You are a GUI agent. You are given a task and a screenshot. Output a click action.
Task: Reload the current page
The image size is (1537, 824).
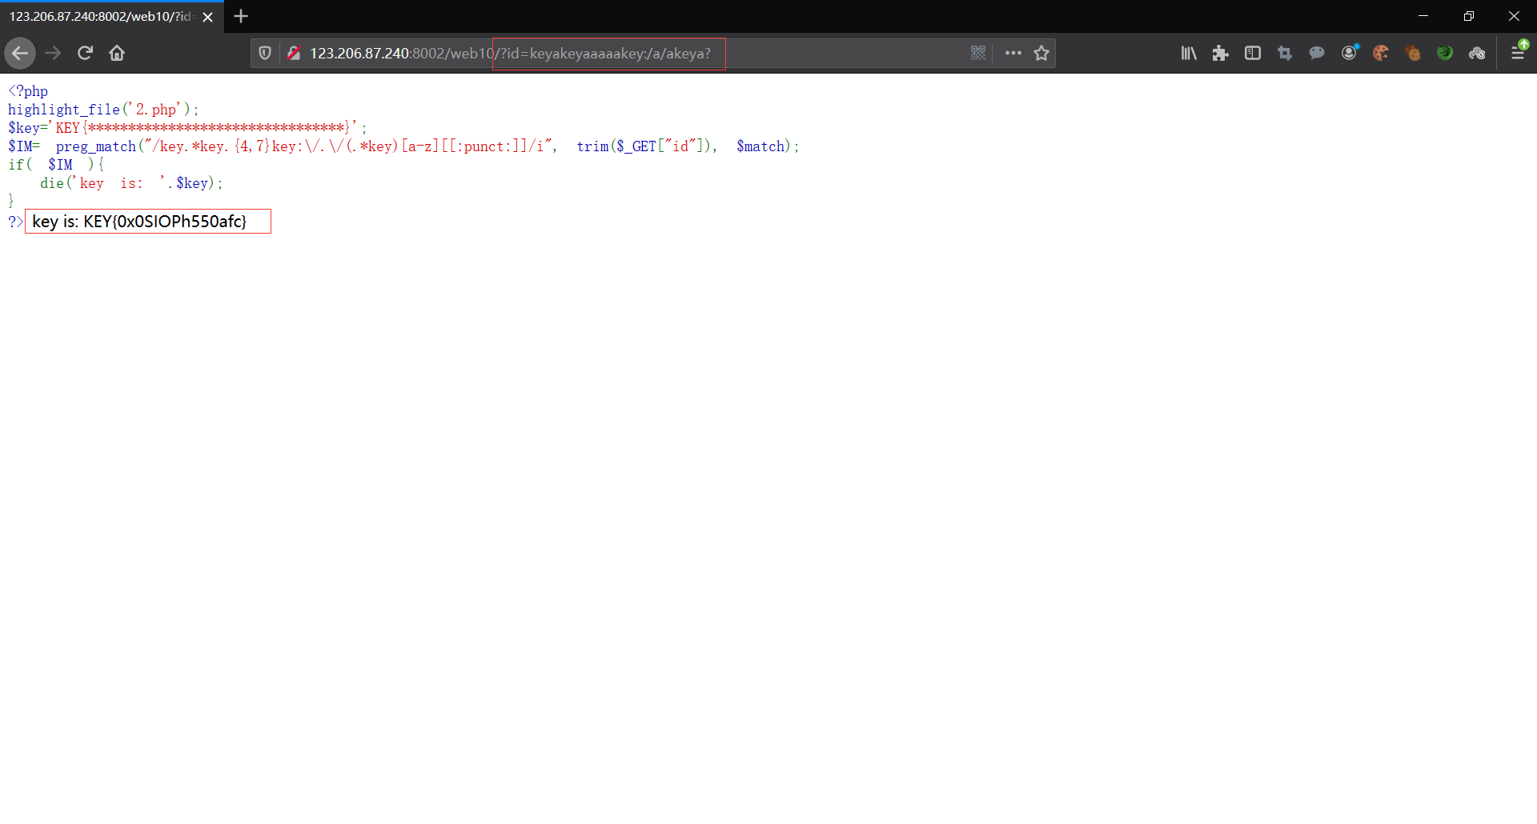point(85,53)
